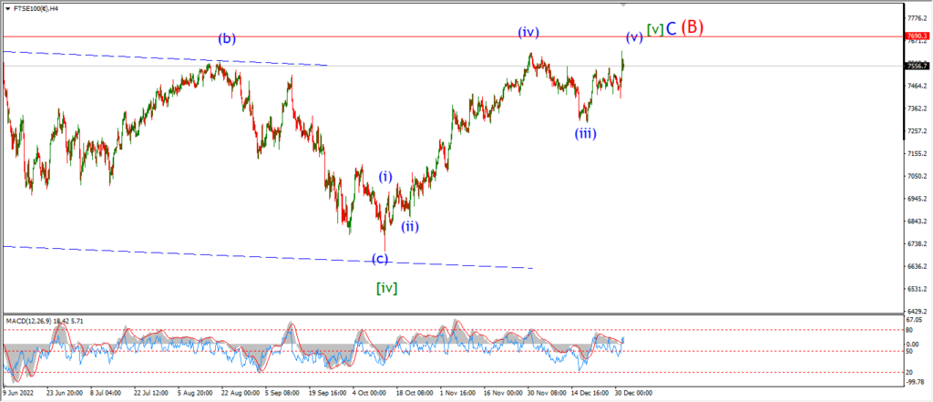Click the 7050.0 price scale value
The width and height of the screenshot is (933, 402).
coord(918,176)
